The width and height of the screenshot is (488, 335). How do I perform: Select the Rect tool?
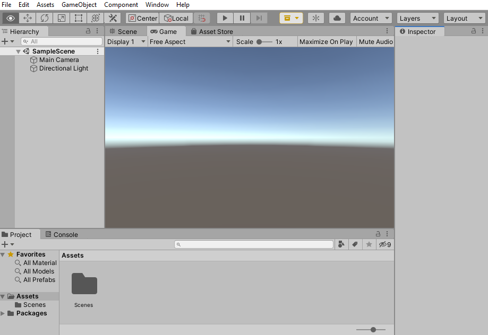[x=79, y=19]
